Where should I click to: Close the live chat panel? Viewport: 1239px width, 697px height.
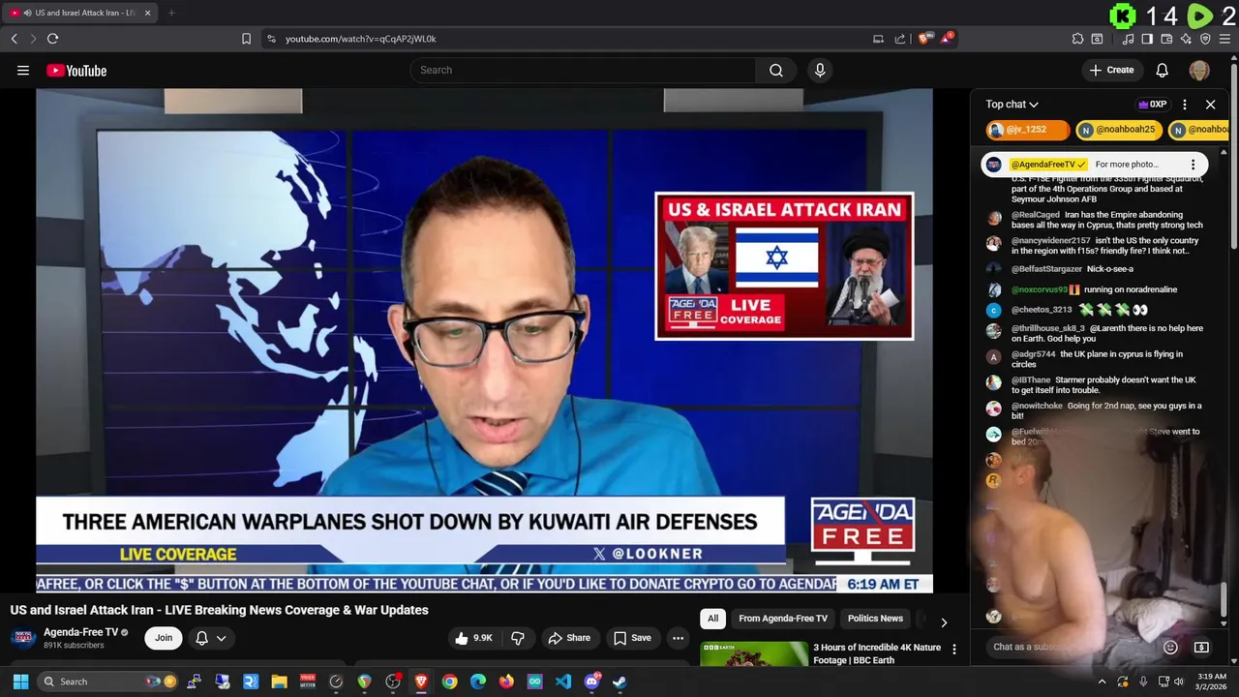tap(1211, 105)
